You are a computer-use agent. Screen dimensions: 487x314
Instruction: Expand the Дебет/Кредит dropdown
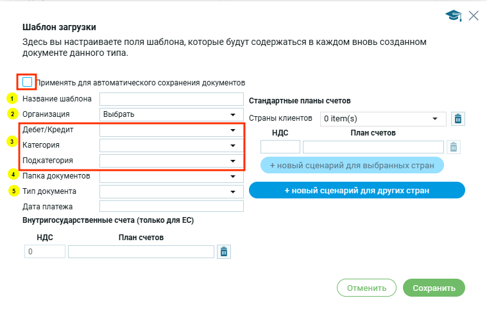click(x=171, y=130)
